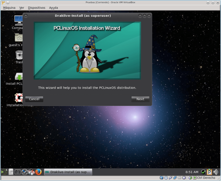Screen dimensions: 221x181
Task: Select the Draklive-Install taskbar entry
Action: [x=68, y=172]
